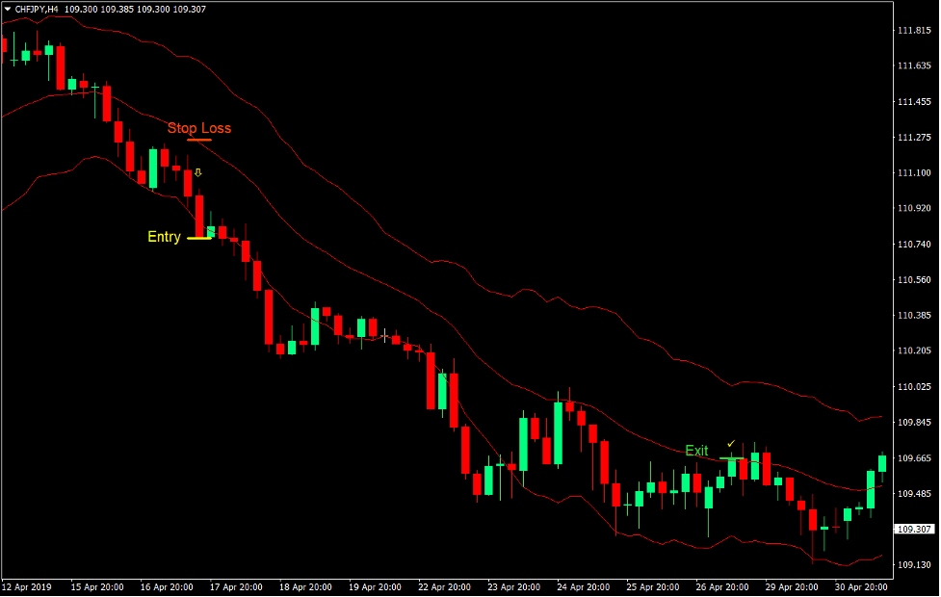Click the Stop Loss text label
Screen dimensions: 941x597
click(199, 128)
